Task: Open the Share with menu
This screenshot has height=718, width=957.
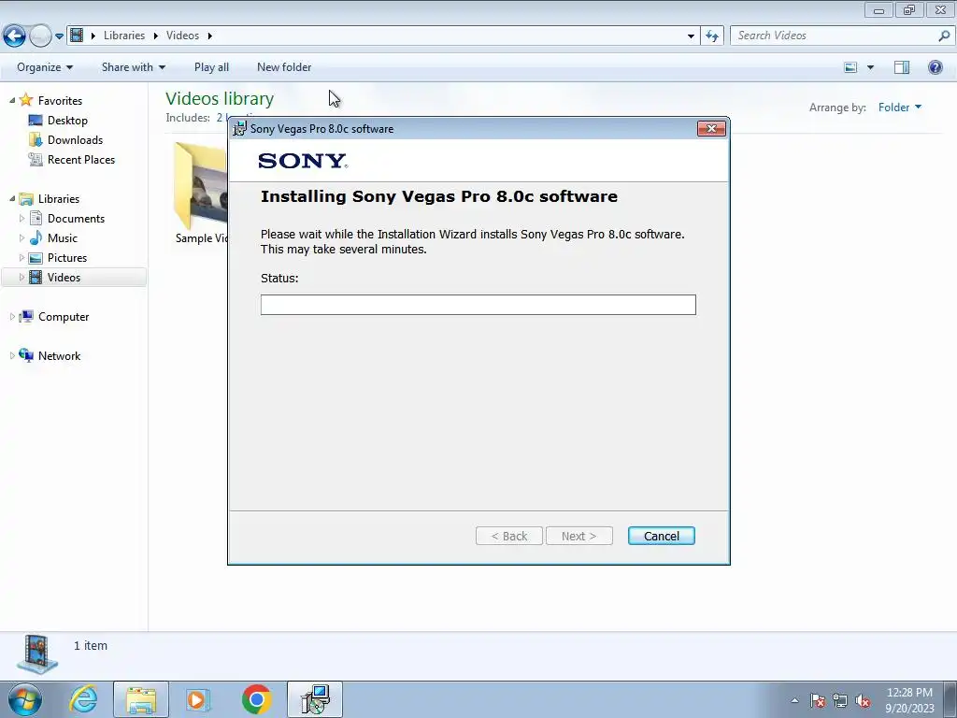Action: pos(133,67)
